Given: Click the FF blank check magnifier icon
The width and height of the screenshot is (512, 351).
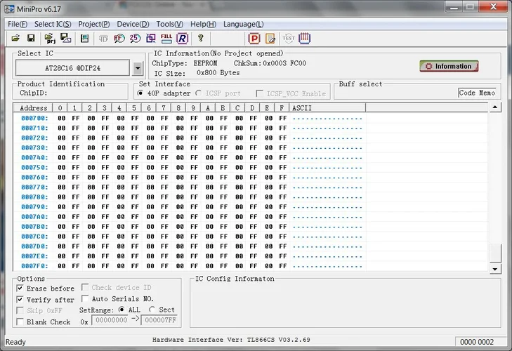Looking at the screenshot, I should (119, 39).
